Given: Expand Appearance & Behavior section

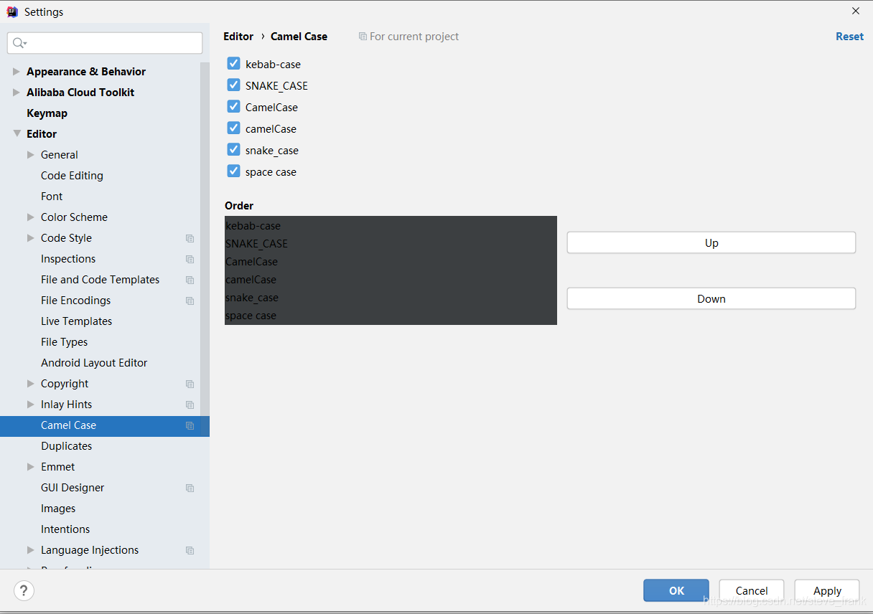Looking at the screenshot, I should point(17,72).
